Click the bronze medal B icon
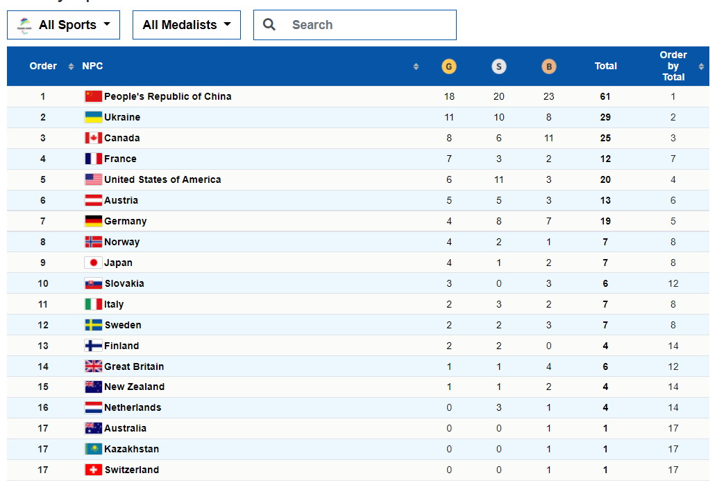The height and width of the screenshot is (496, 717). click(x=549, y=67)
